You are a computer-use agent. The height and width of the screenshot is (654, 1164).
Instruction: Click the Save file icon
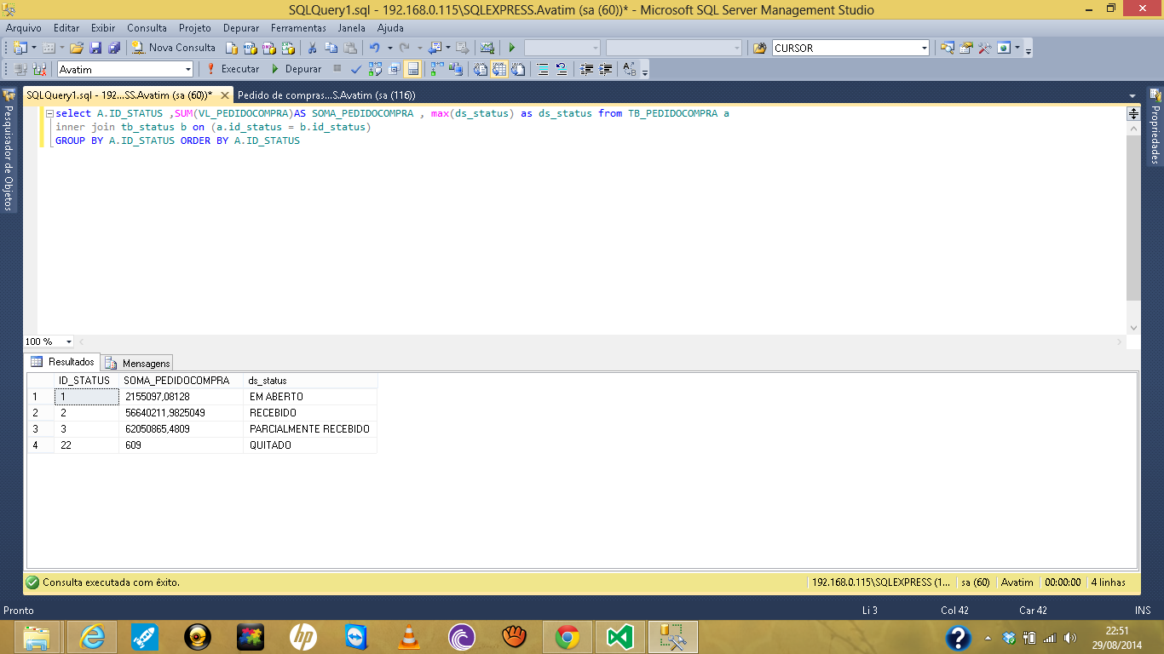coord(95,48)
